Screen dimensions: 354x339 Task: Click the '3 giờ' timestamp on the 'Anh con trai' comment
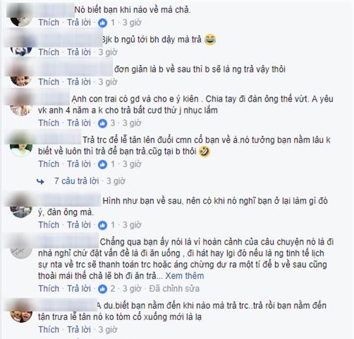coord(132,123)
